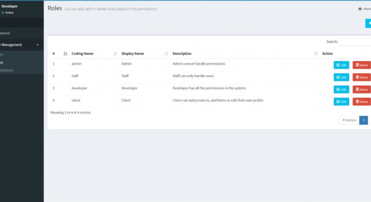Sort by Description column arrows

tap(316, 54)
